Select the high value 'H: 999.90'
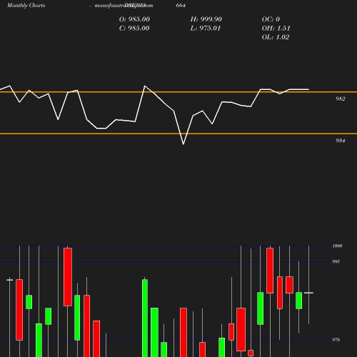The image size is (357, 357). 206,19
